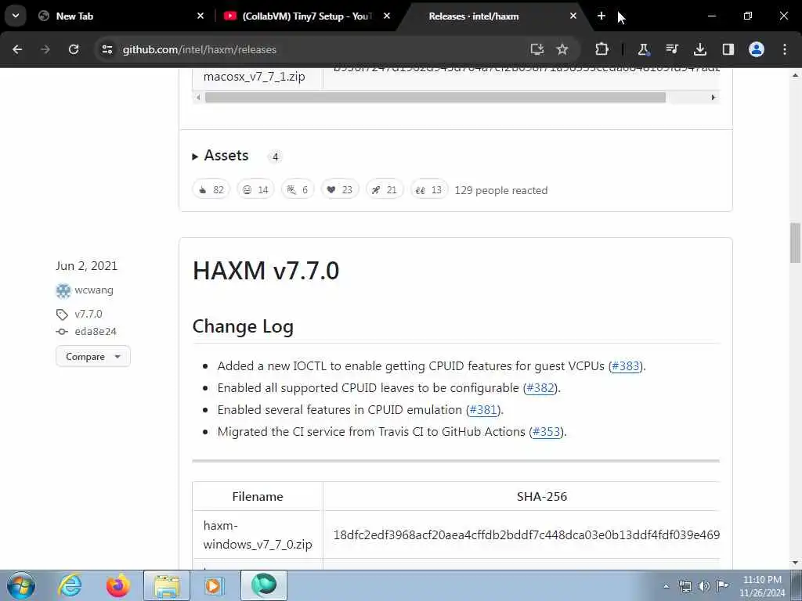Click the tada reaction with 6
Image resolution: width=802 pixels, height=601 pixels.
[298, 189]
